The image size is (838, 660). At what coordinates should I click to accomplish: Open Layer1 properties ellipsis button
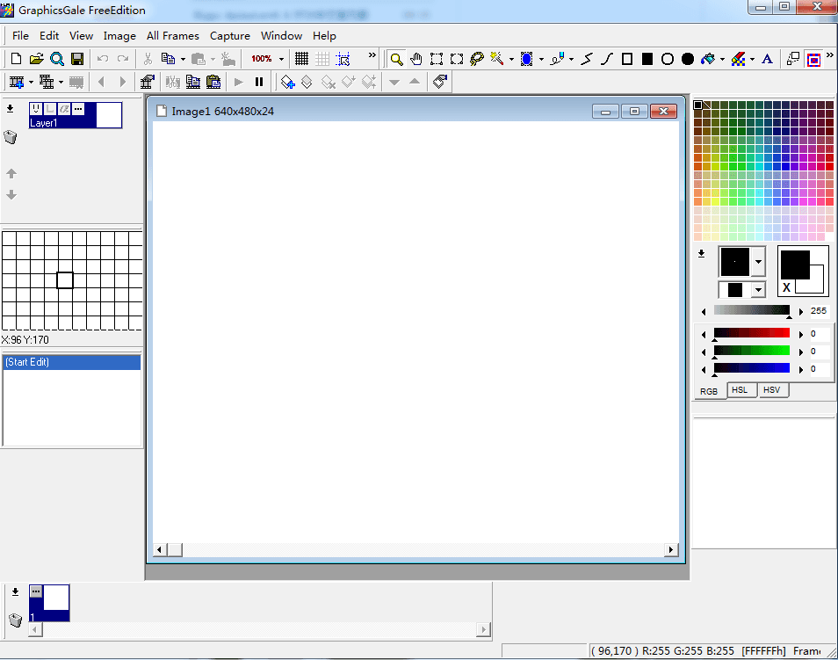pos(78,109)
